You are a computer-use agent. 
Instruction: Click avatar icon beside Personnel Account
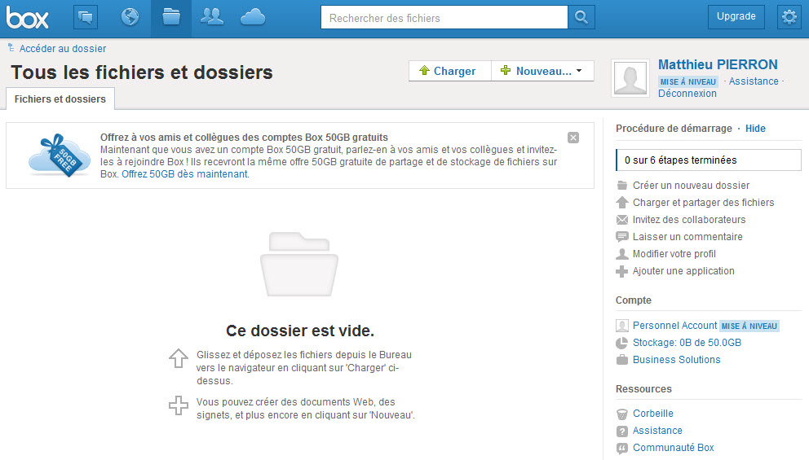[x=622, y=326]
